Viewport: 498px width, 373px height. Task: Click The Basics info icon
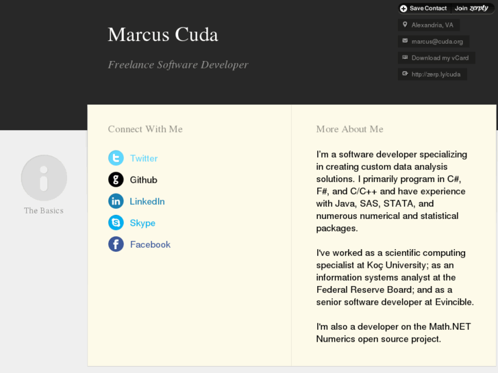44,178
